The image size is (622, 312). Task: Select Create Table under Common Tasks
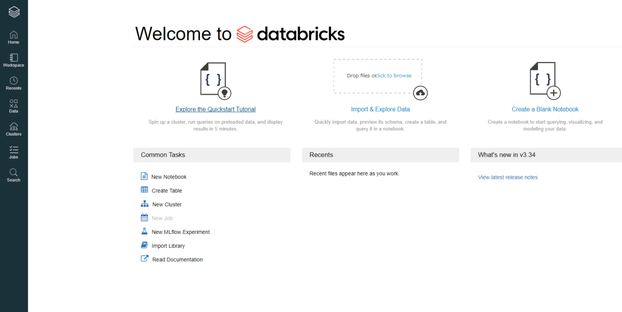click(x=167, y=191)
